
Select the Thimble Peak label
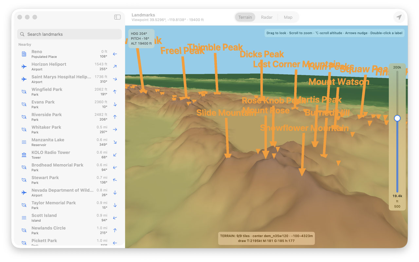pyautogui.click(x=215, y=47)
